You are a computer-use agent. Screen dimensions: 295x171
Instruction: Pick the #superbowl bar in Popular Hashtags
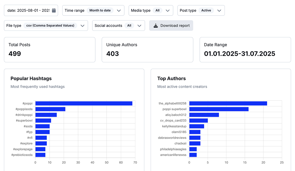43,120
